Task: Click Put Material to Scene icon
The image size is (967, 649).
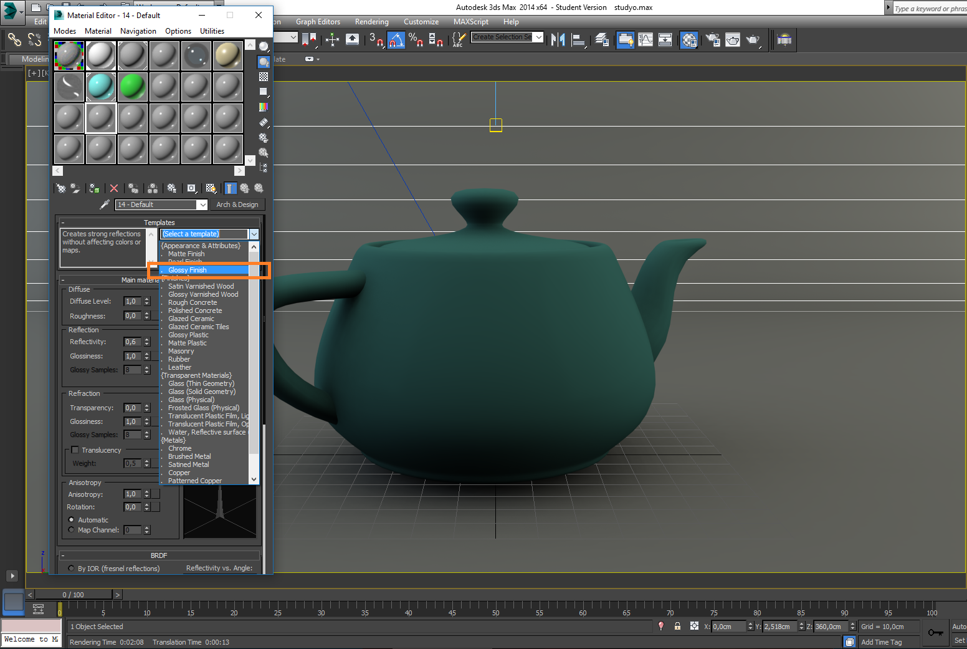Action: [x=75, y=188]
